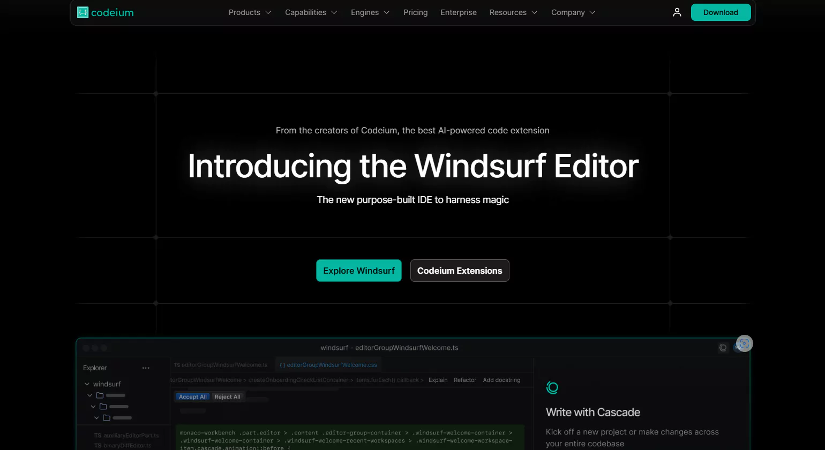Open the Capabilities dropdown
Viewport: 825px width, 450px height.
(311, 12)
